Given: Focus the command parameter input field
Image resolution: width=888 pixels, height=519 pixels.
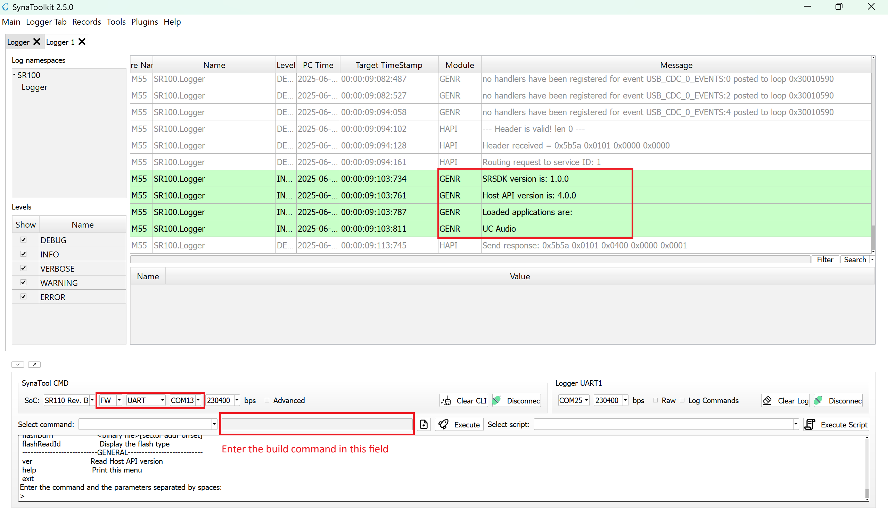Looking at the screenshot, I should click(x=317, y=424).
